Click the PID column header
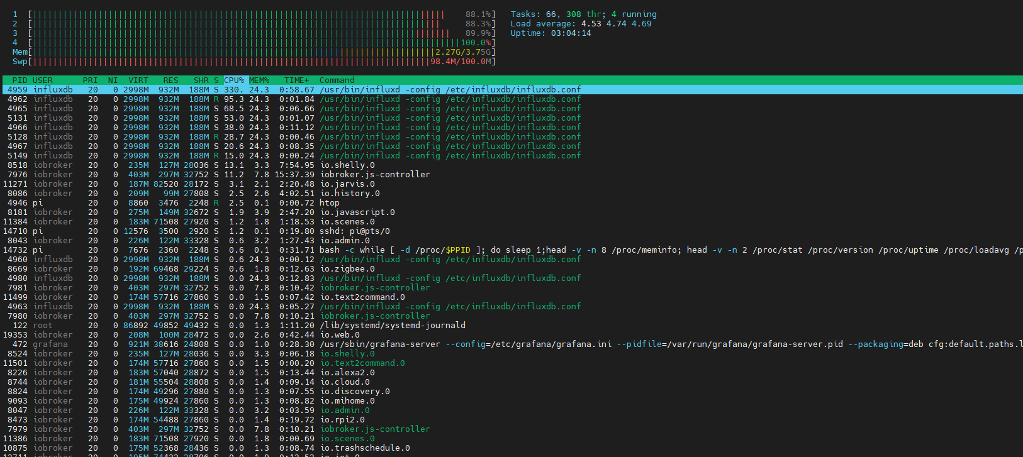 click(x=20, y=80)
